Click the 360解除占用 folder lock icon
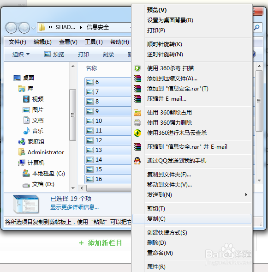The image size is (268, 272). point(137,112)
